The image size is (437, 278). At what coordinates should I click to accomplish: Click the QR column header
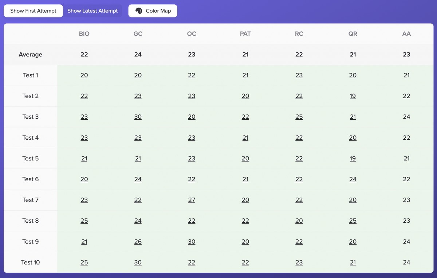pos(353,34)
